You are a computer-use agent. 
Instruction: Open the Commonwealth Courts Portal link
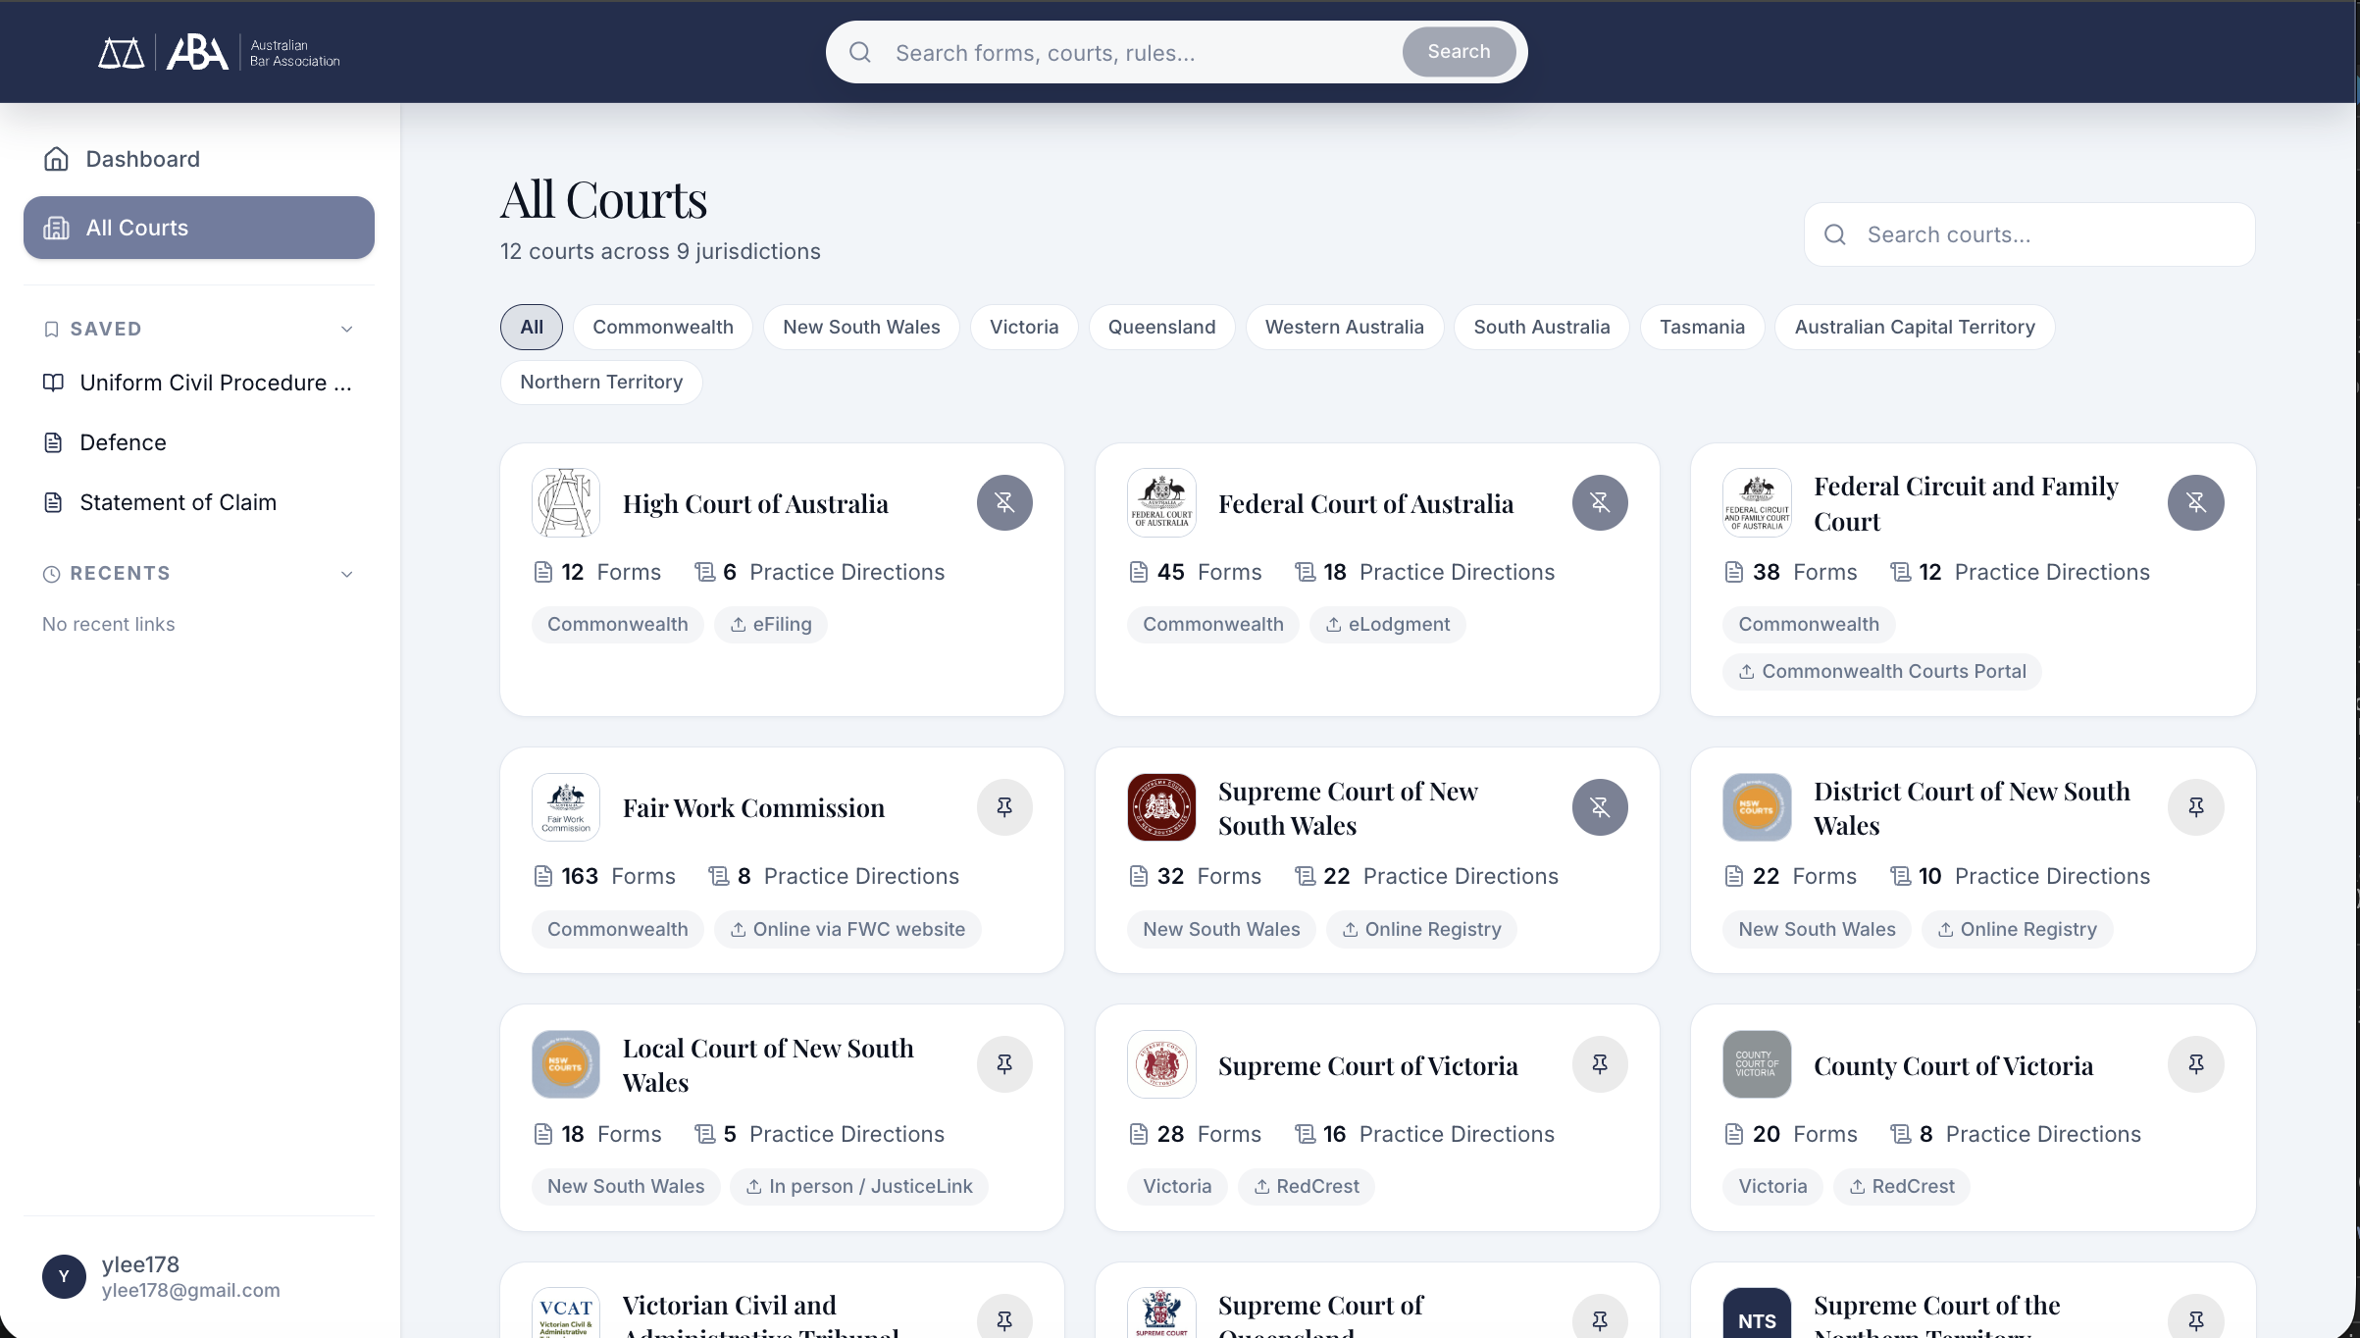1880,671
